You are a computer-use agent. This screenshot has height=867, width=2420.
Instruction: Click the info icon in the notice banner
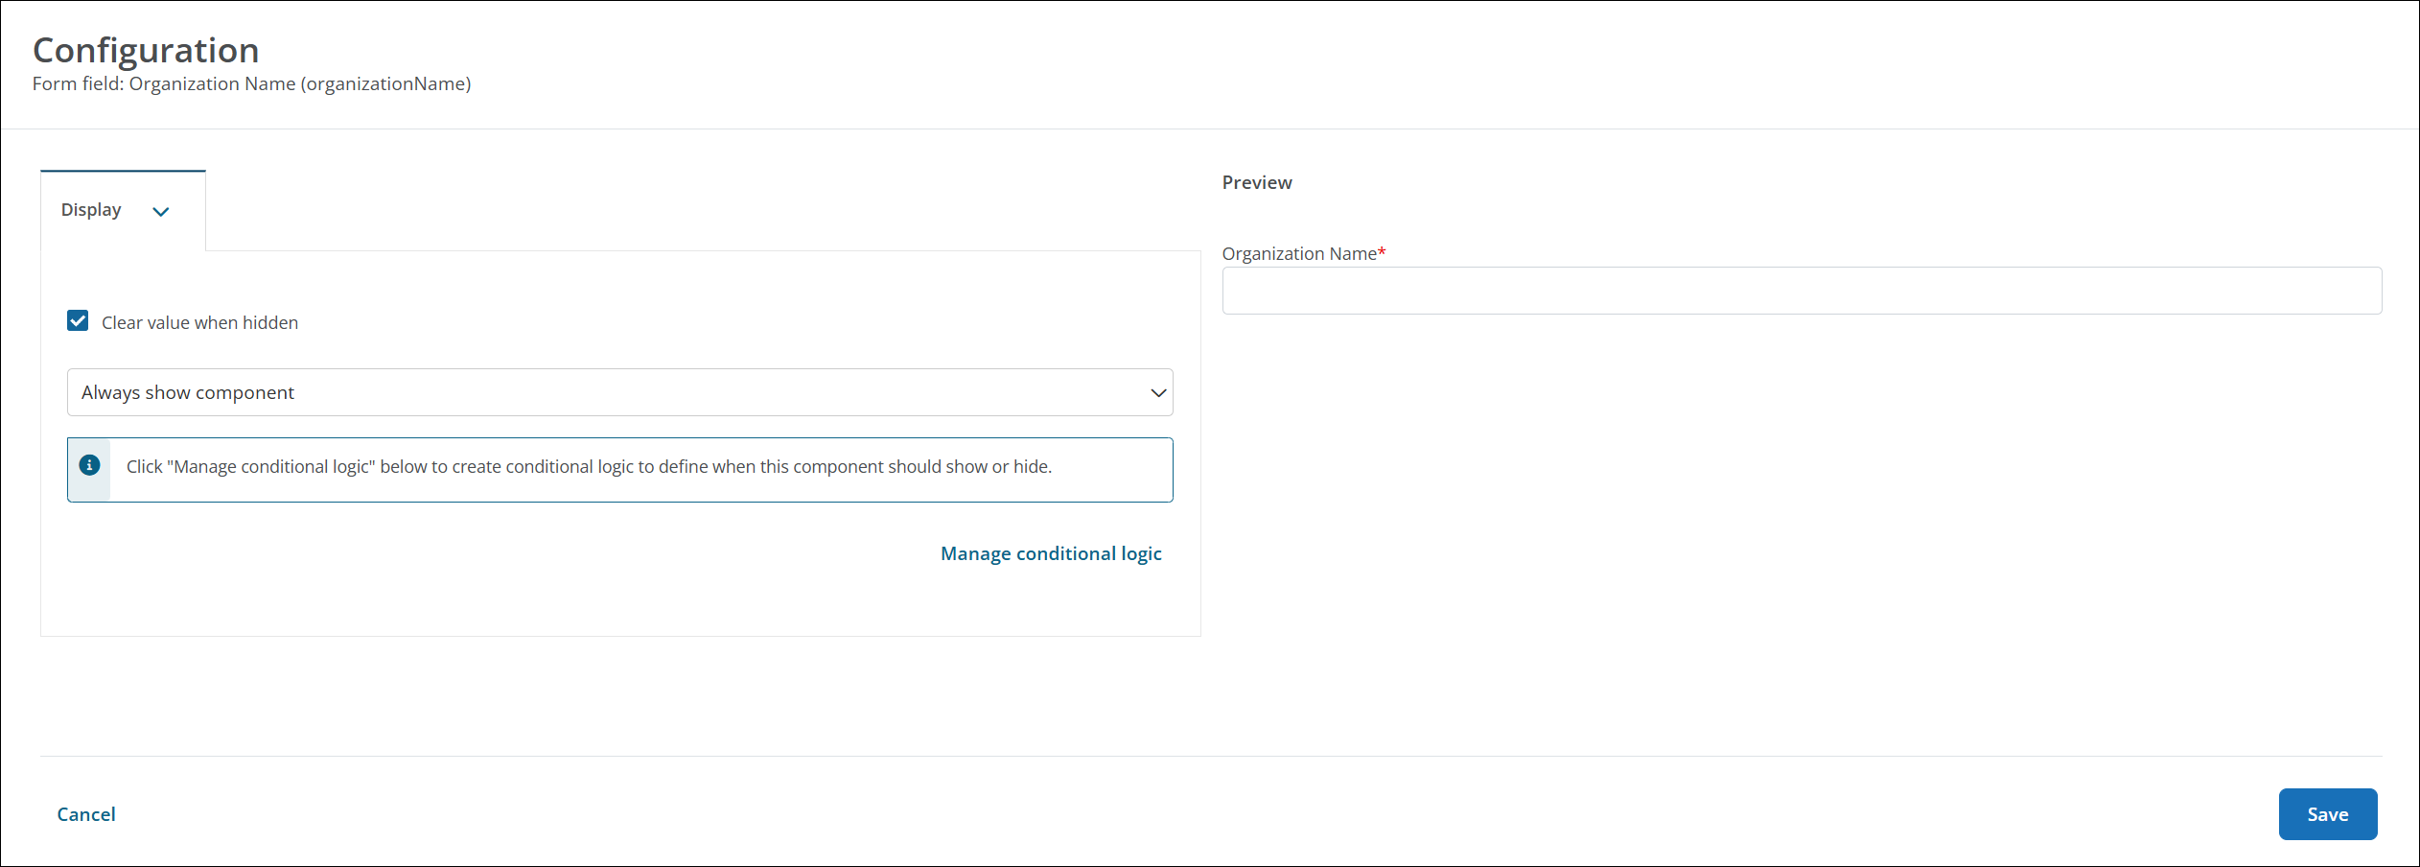tap(89, 466)
